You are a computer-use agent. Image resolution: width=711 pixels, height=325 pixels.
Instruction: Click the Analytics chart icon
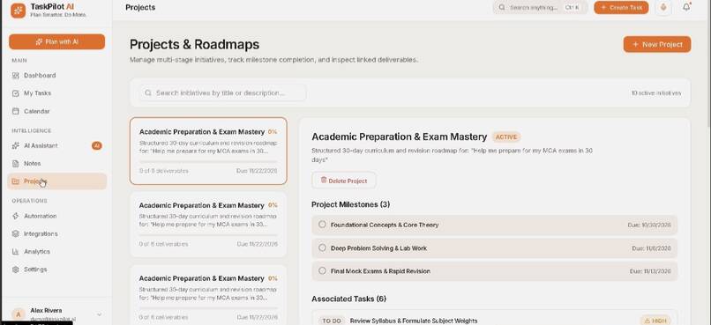click(x=15, y=252)
